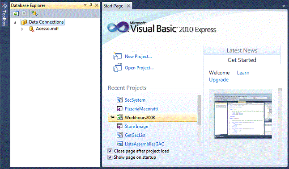Expand the Acesso.mdf database node
Screen dimensions: 289x169
click(22, 29)
